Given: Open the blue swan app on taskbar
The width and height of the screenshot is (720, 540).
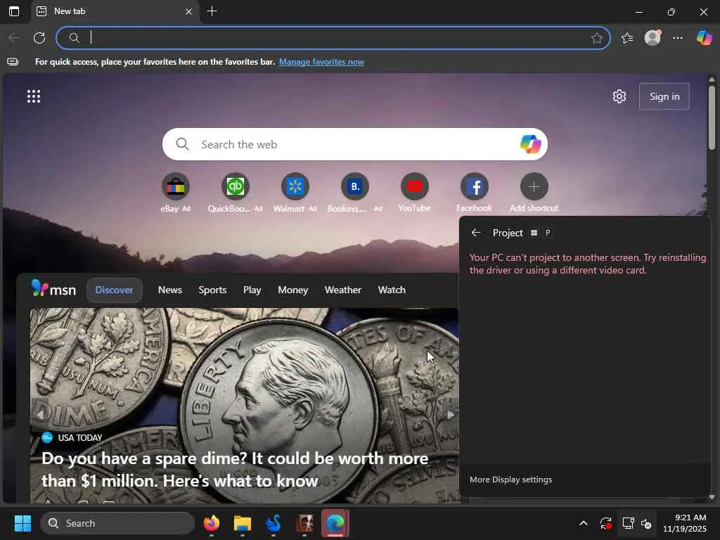Looking at the screenshot, I should [x=274, y=523].
